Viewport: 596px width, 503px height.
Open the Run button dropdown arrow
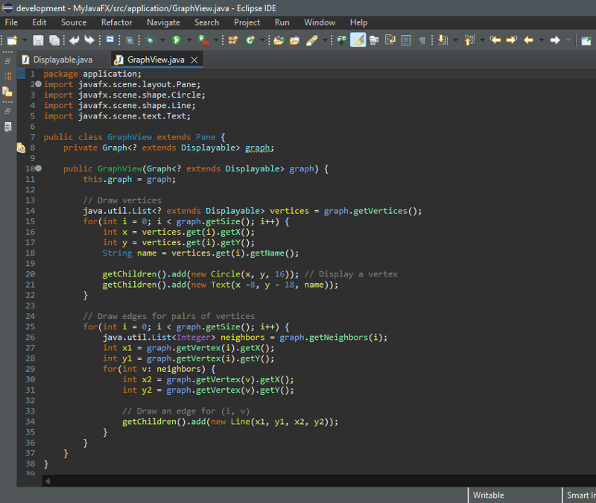coord(188,39)
